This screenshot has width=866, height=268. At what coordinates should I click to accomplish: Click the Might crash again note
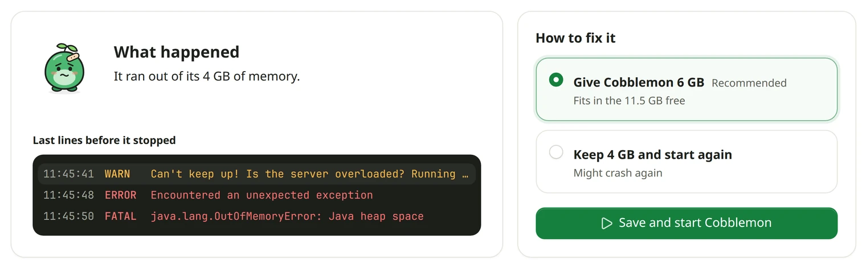[618, 173]
